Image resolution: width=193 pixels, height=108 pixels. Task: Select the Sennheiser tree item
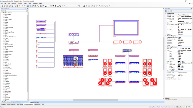[x=8, y=93]
